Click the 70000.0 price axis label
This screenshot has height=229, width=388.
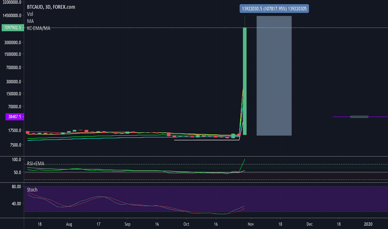[15, 107]
